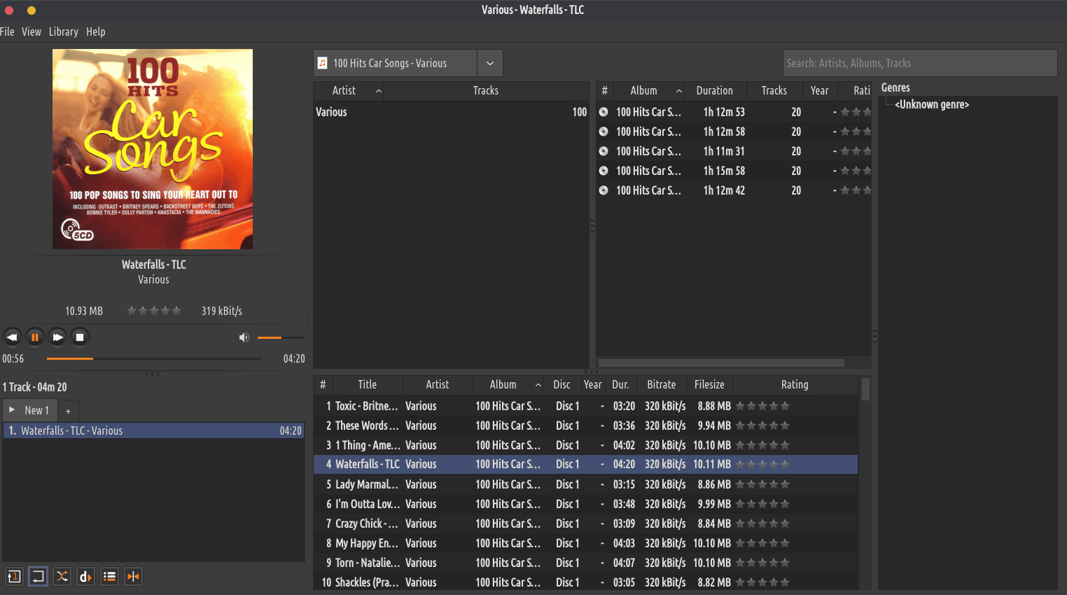
Task: Open the Help menu
Action: [96, 31]
